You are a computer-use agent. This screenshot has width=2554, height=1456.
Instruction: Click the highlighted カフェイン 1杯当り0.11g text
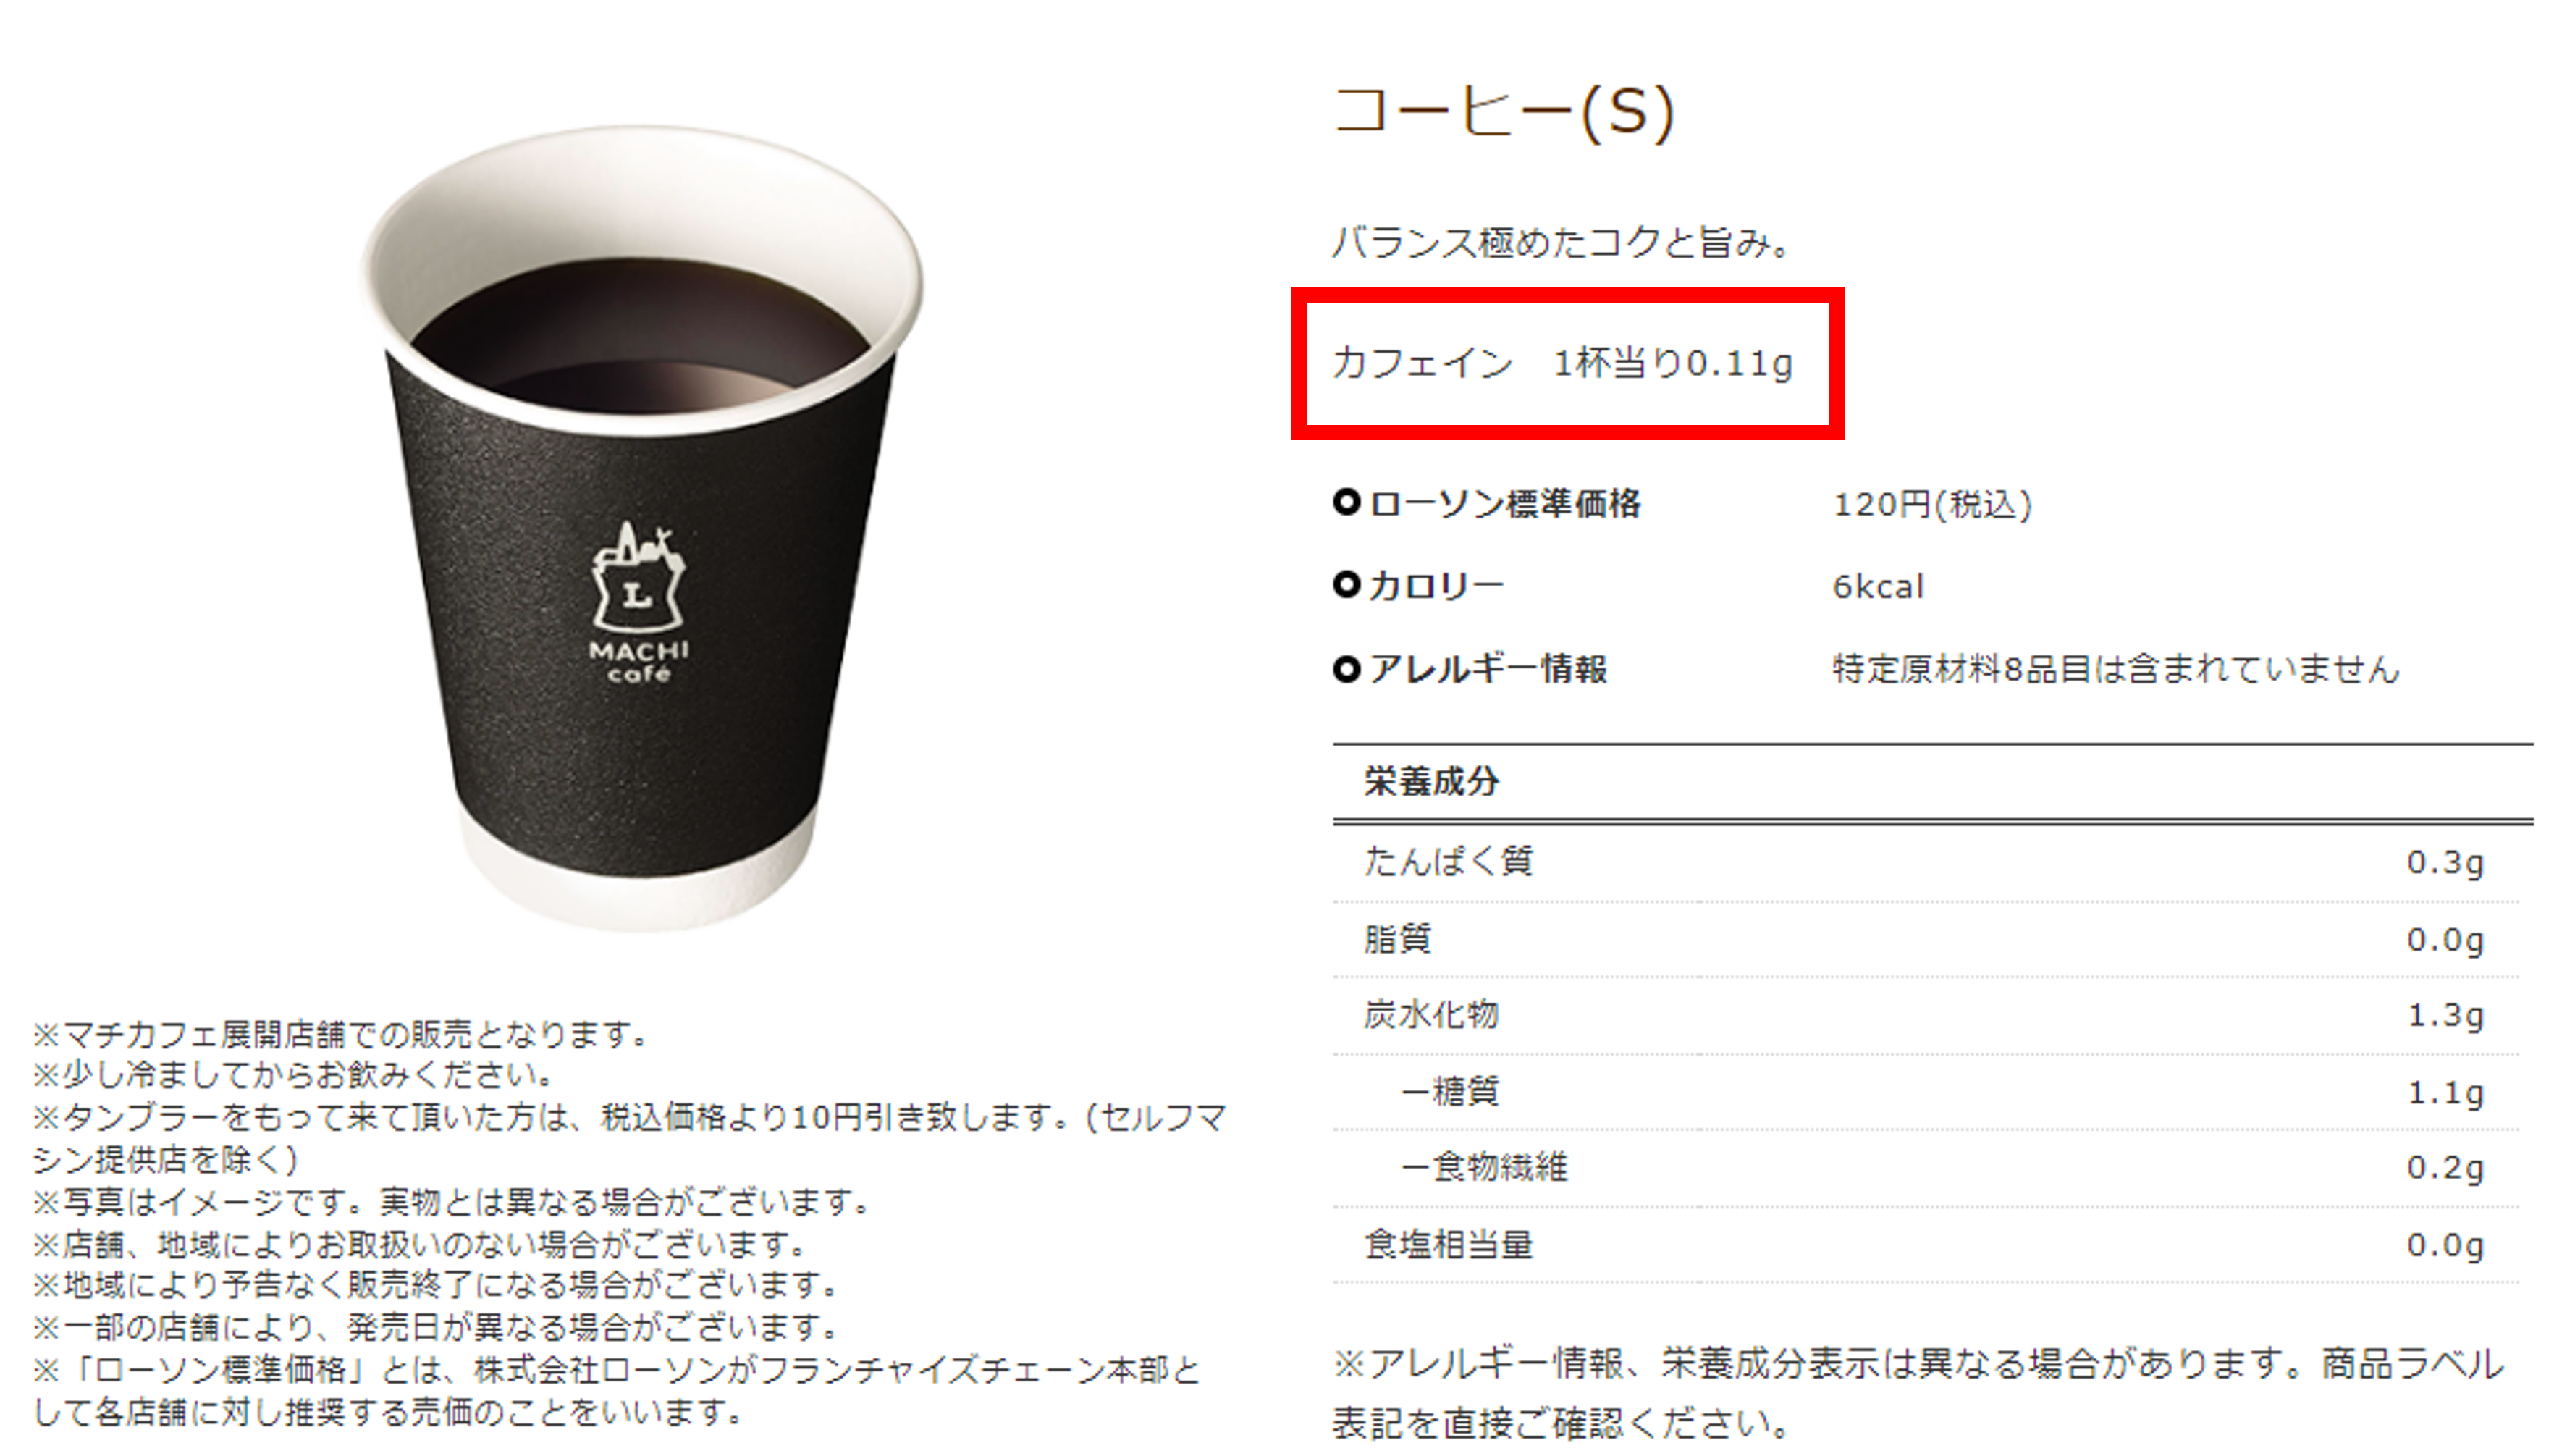pos(1562,363)
